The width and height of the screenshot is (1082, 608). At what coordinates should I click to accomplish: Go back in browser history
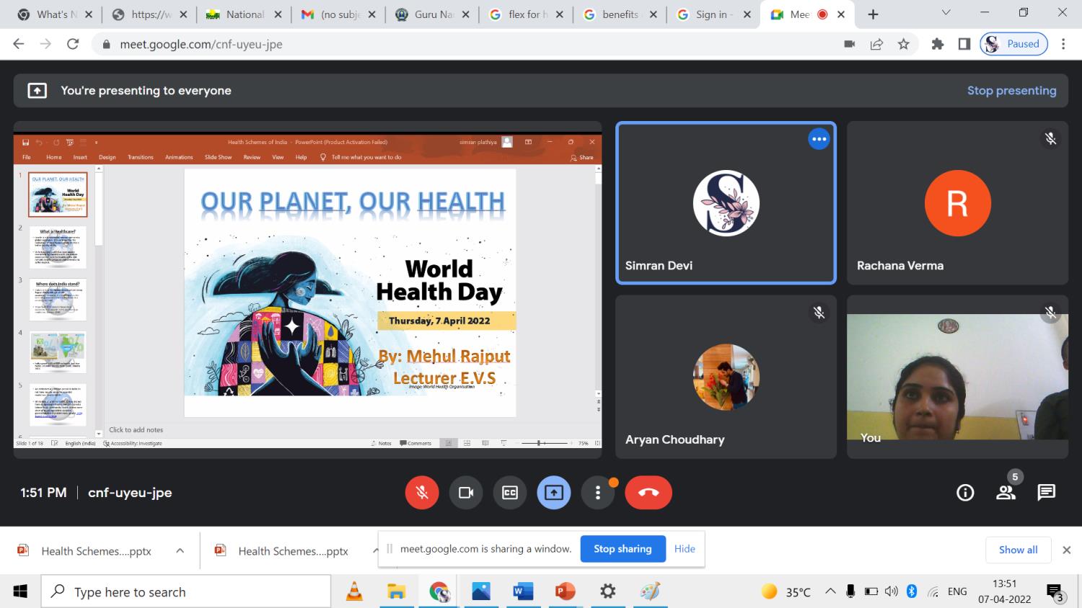click(x=19, y=44)
